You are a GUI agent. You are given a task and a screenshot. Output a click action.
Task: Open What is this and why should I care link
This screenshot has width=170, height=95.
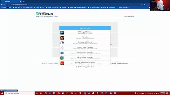(x=47, y=16)
